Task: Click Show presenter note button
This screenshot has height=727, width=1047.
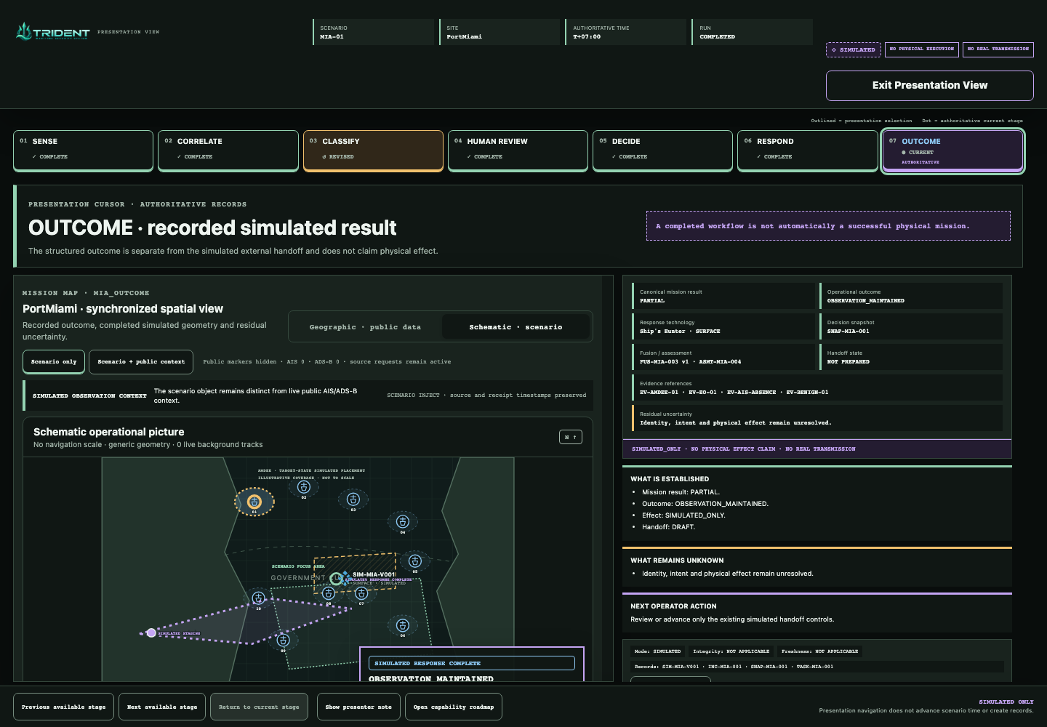Action: pyautogui.click(x=358, y=707)
